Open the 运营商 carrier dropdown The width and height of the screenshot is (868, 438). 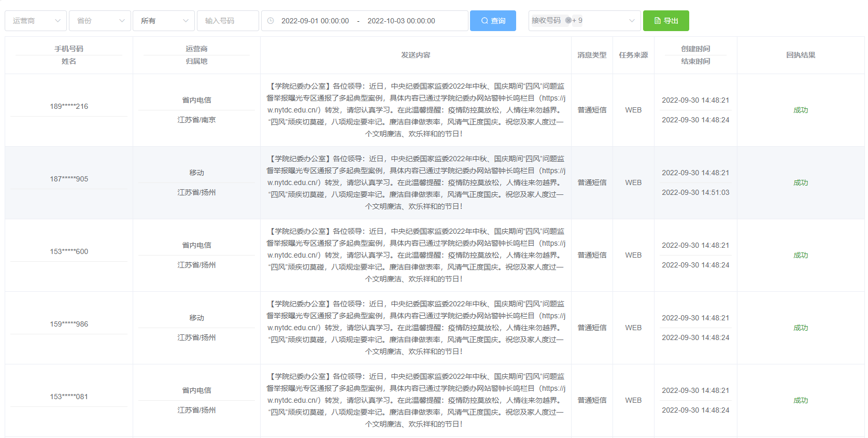36,21
